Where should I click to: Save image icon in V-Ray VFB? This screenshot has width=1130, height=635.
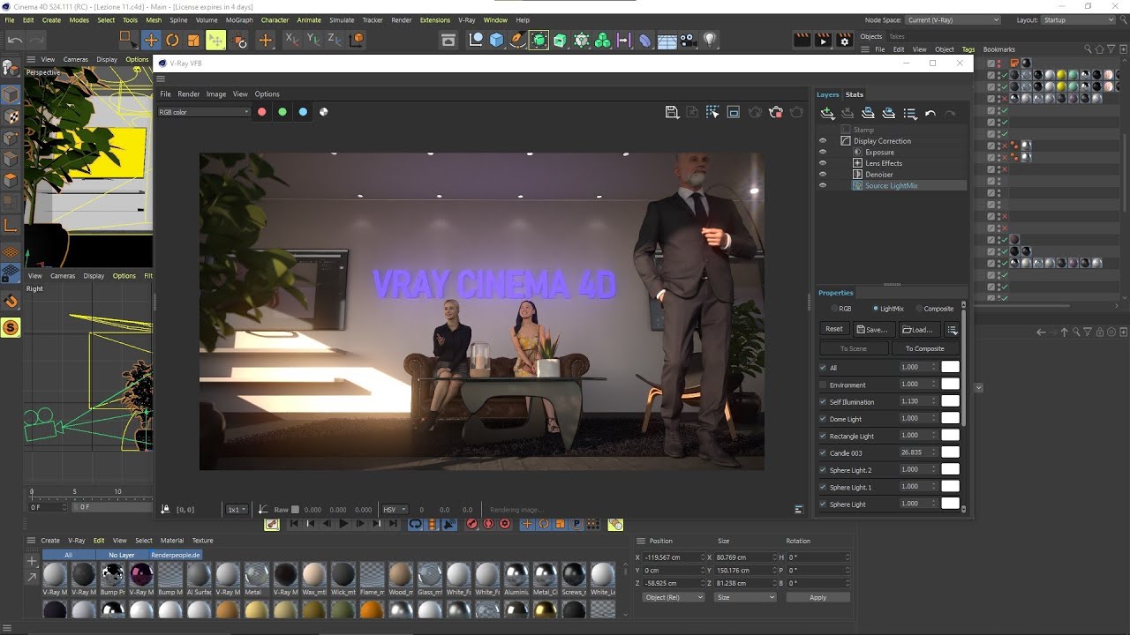tap(672, 112)
